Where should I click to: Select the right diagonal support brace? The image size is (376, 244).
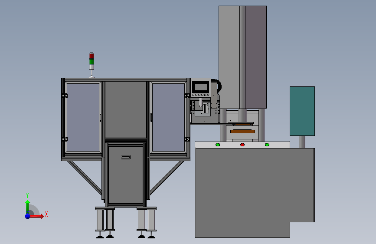point(167,178)
